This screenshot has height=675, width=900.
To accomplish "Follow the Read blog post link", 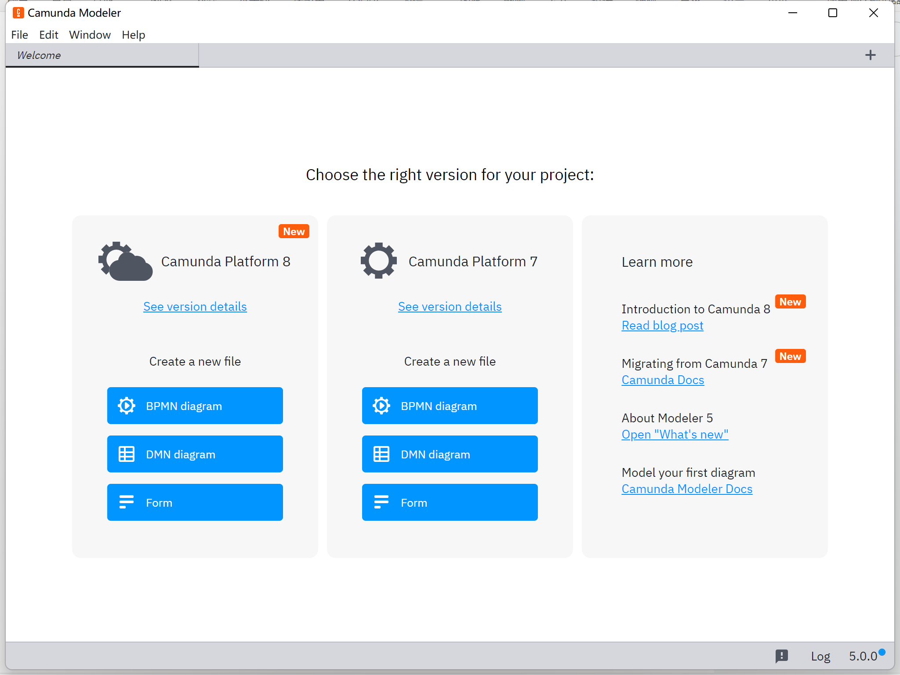I will click(662, 325).
